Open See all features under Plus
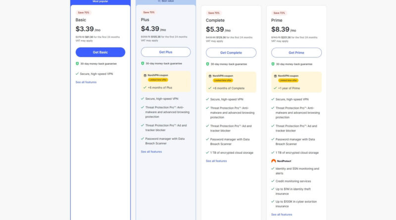Viewport: 396px width, 220px height. tap(151, 152)
